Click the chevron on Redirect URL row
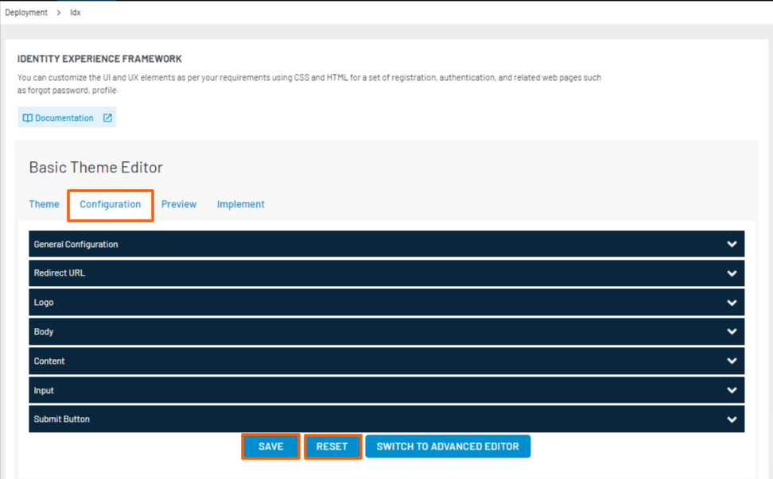This screenshot has height=479, width=773. (x=732, y=273)
